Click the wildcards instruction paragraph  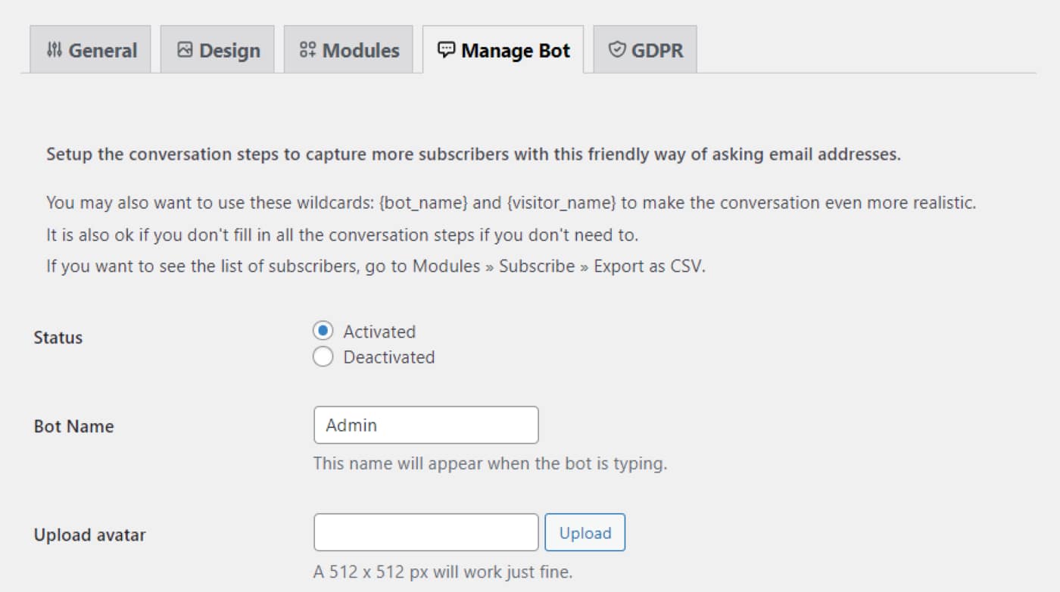[511, 203]
